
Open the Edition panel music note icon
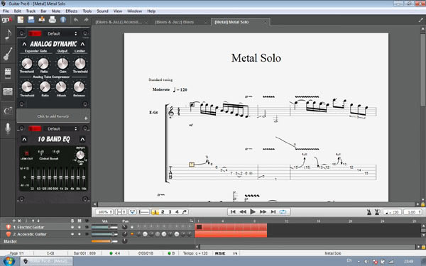pyautogui.click(x=8, y=34)
